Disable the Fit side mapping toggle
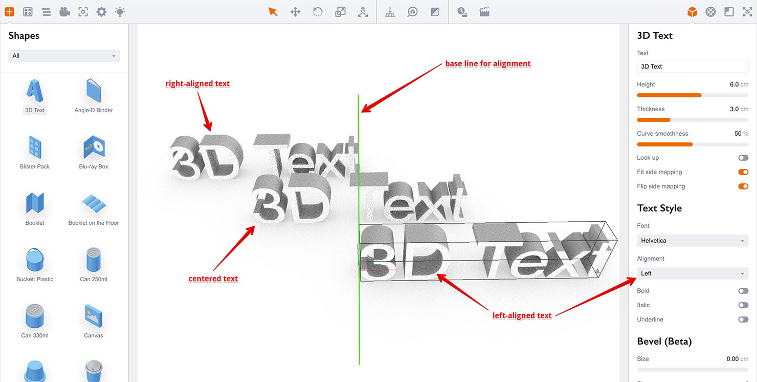Screen dimensions: 757x382 pos(743,172)
